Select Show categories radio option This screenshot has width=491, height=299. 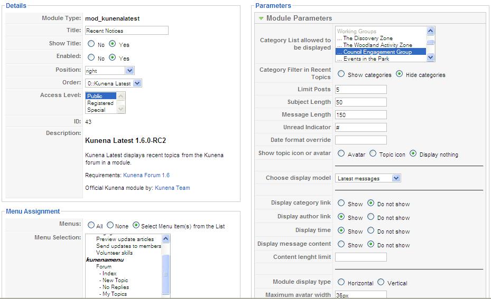point(341,74)
